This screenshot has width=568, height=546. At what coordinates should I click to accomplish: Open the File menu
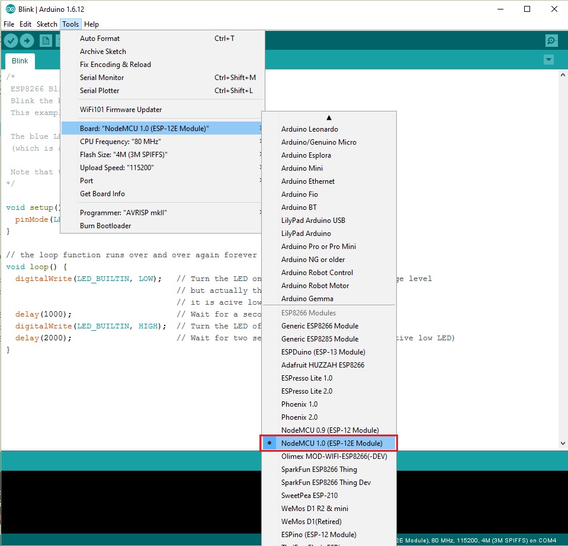coord(9,24)
